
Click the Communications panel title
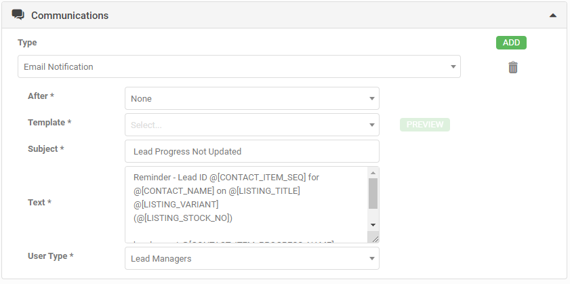click(x=70, y=15)
